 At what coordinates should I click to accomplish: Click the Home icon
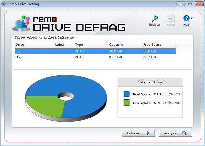170,19
